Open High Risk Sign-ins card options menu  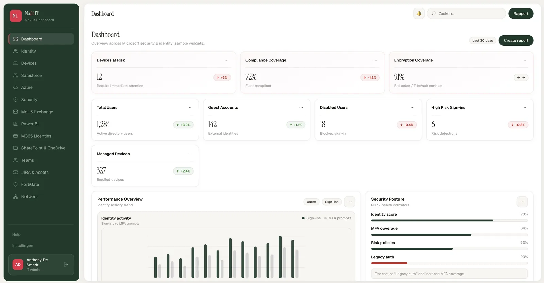click(x=524, y=108)
